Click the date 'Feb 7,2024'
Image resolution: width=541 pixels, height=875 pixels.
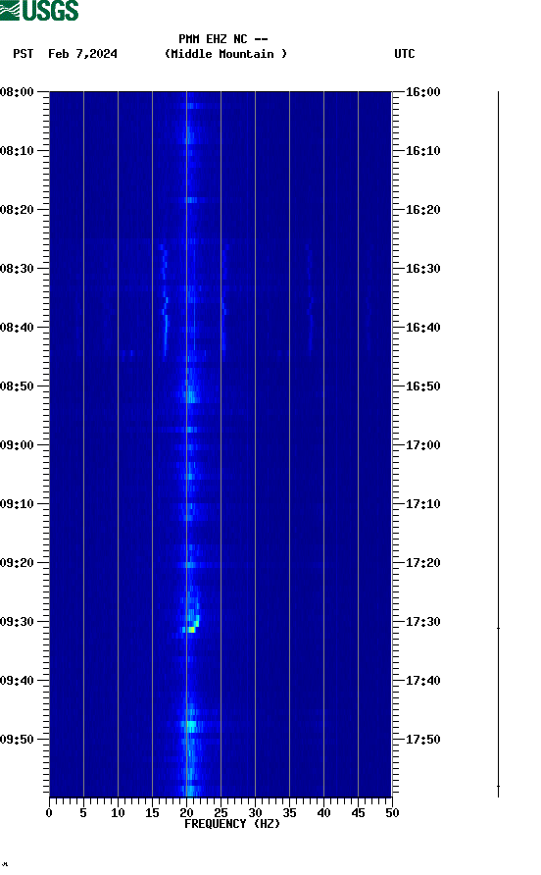(82, 54)
